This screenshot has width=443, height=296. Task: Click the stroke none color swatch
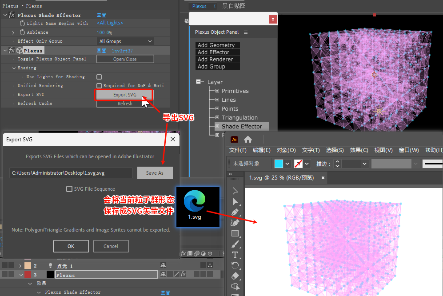[298, 164]
